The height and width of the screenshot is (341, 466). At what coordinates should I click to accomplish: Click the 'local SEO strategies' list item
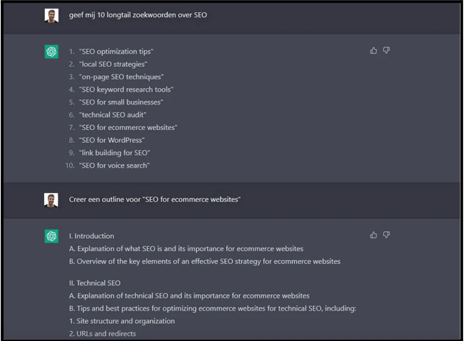coord(113,64)
